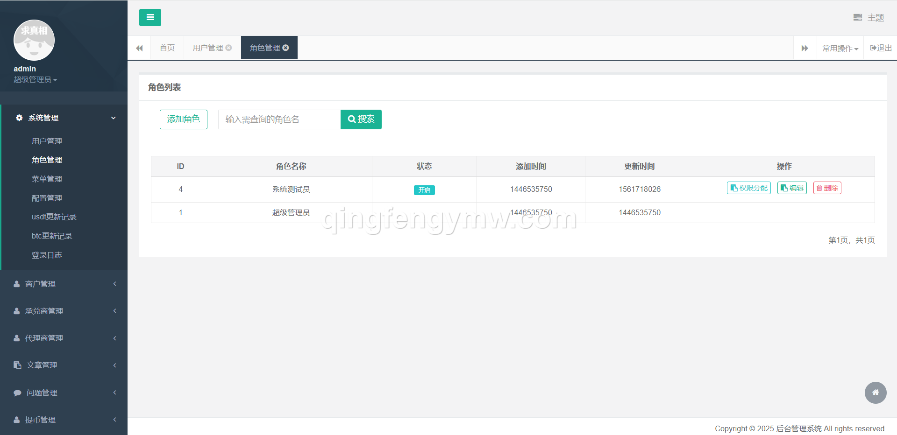Collapse the 系统管理 menu chevron

[113, 118]
